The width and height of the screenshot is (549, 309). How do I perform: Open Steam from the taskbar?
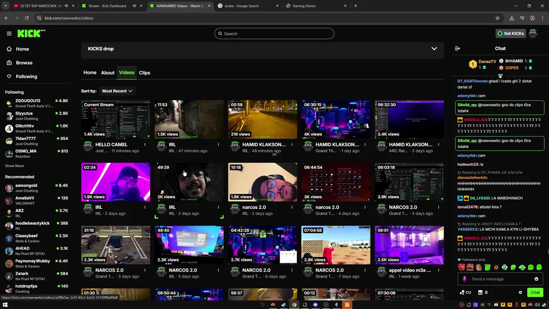284,305
